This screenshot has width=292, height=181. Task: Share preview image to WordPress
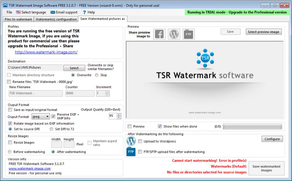tap(174, 34)
